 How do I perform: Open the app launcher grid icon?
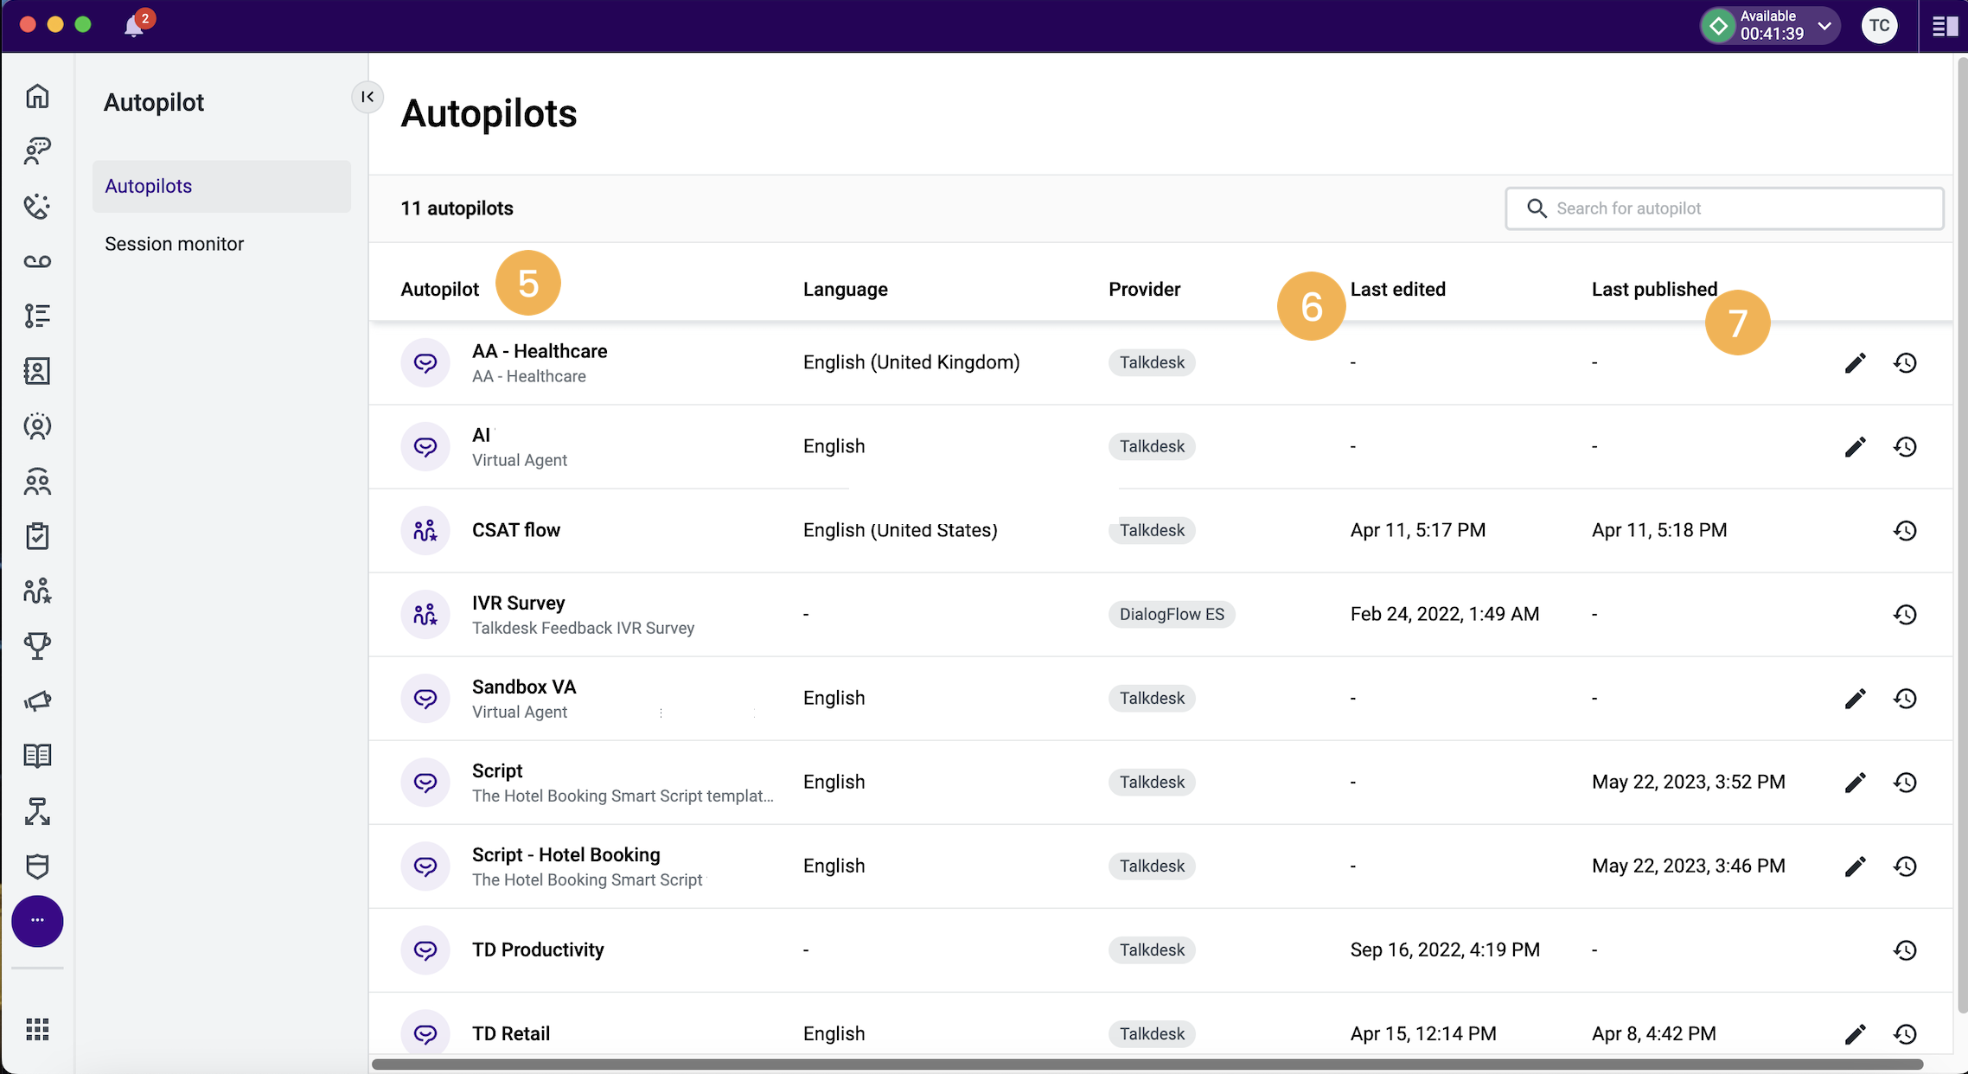tap(37, 1029)
